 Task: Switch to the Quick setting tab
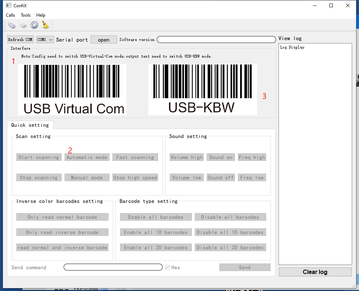[x=30, y=125]
